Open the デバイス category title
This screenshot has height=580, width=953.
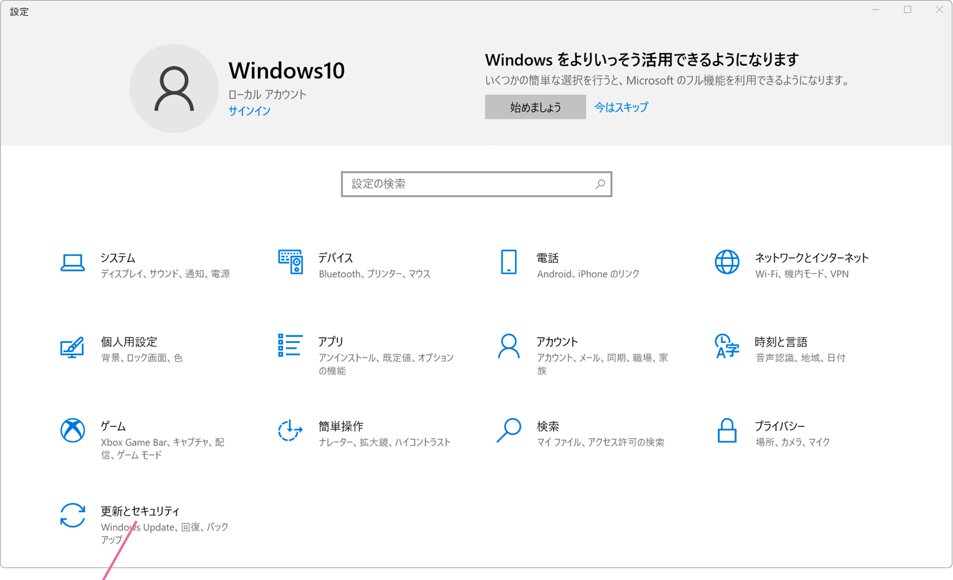coord(336,258)
